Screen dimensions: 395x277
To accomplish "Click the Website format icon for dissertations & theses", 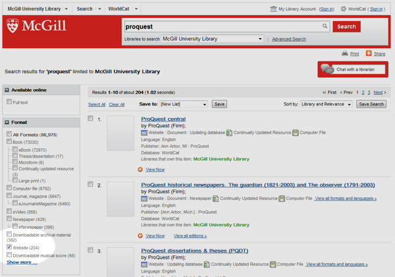I will (x=144, y=264).
